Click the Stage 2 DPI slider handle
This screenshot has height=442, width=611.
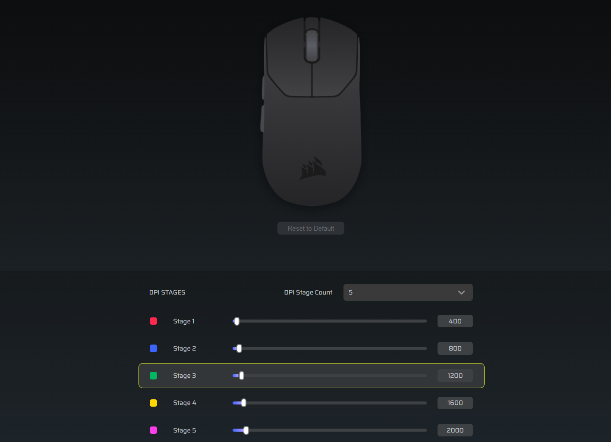(x=239, y=348)
